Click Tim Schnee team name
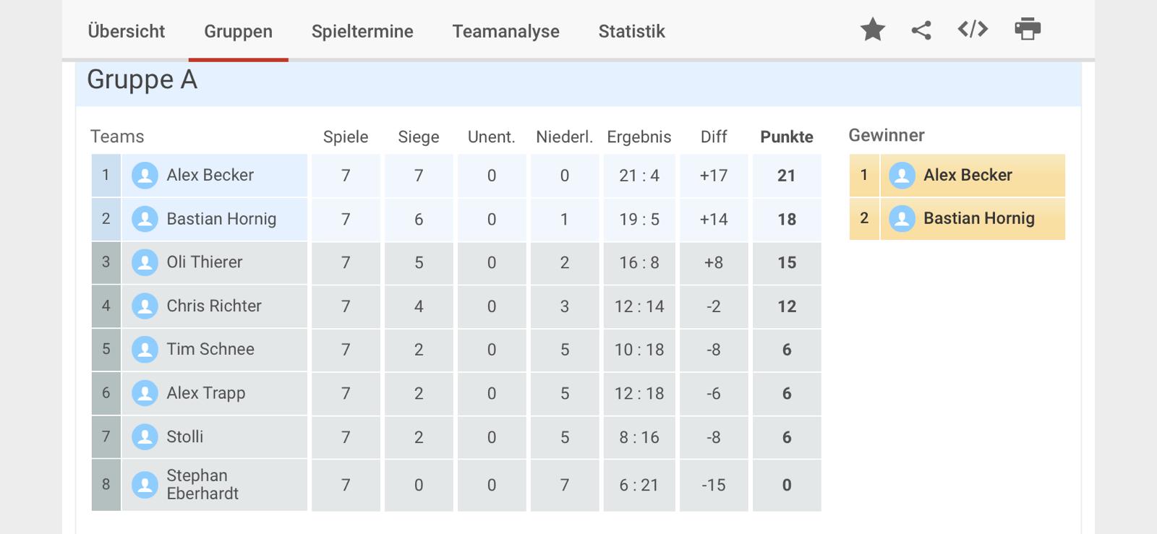 [x=210, y=349]
